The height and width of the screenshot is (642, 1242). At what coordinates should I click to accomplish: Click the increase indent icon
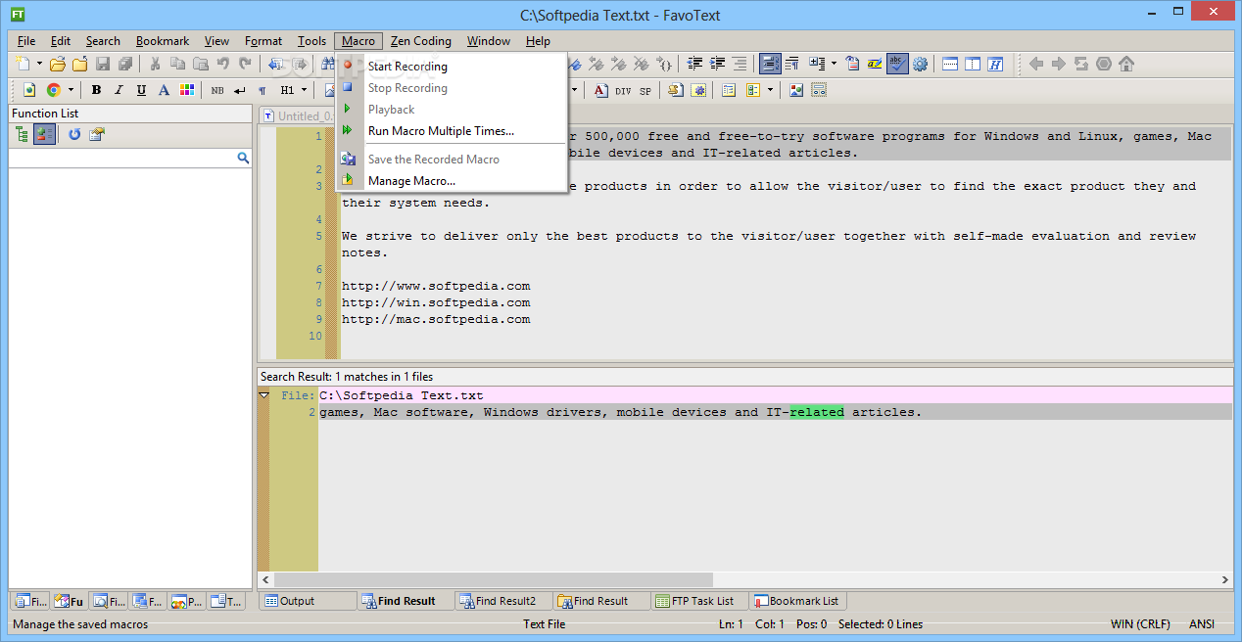tap(717, 64)
